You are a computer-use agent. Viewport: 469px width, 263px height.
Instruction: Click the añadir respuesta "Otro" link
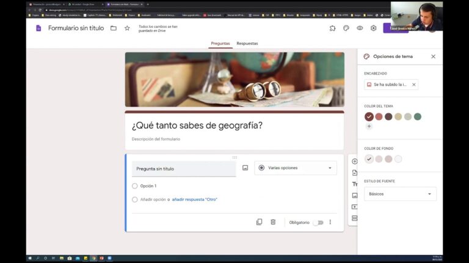(x=194, y=200)
